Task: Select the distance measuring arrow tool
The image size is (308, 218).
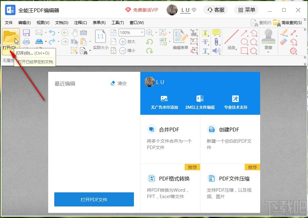Action: point(293,33)
